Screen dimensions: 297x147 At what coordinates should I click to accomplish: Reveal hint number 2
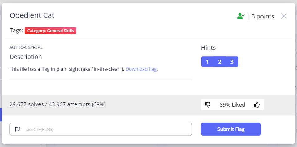point(220,62)
